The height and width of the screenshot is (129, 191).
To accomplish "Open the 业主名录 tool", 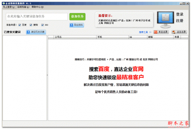I will [x=179, y=32].
